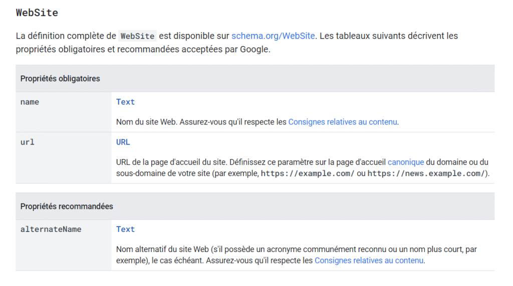Click the Text type link in the name row

(125, 102)
